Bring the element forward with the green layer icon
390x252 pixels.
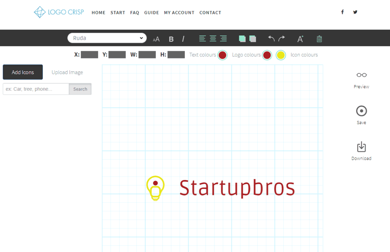[x=242, y=39]
